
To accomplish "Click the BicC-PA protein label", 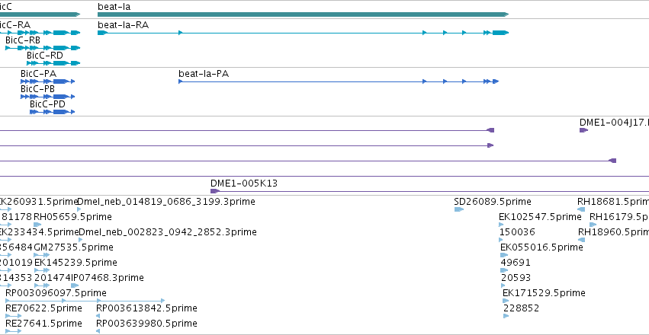I will click(x=38, y=74).
